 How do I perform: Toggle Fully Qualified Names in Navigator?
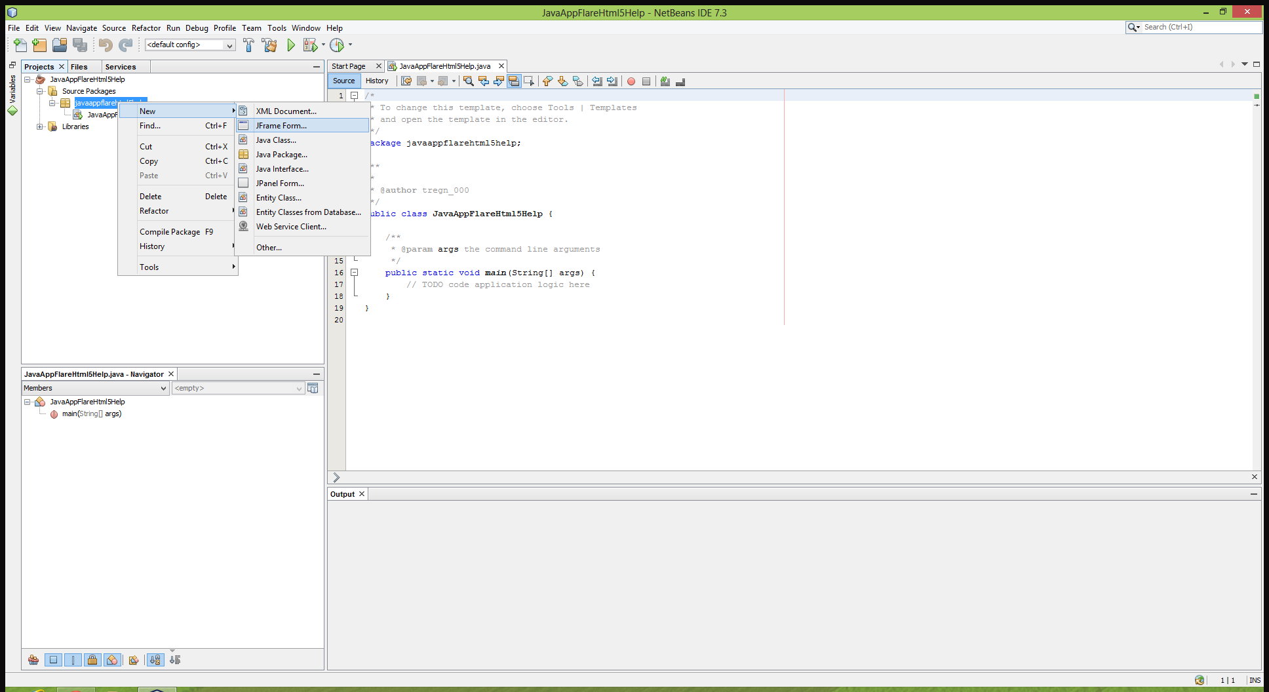(134, 660)
